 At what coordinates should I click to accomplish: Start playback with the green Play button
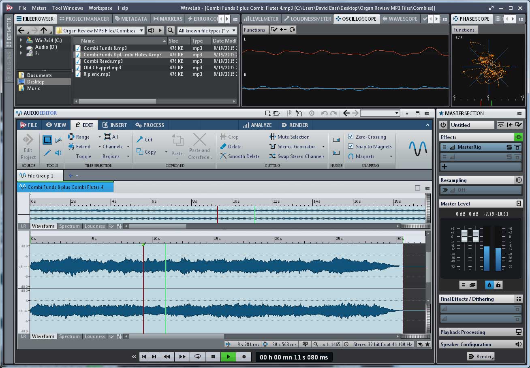tap(228, 357)
